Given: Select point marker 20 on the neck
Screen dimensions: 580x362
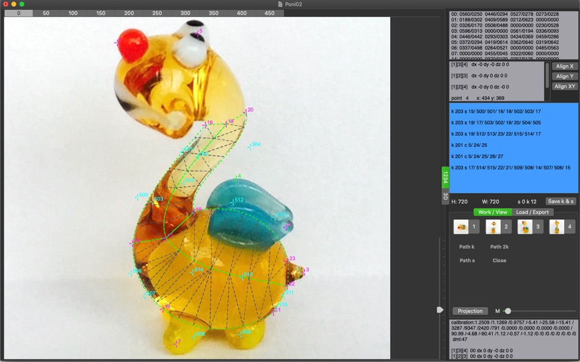Looking at the screenshot, I should coord(247,111).
